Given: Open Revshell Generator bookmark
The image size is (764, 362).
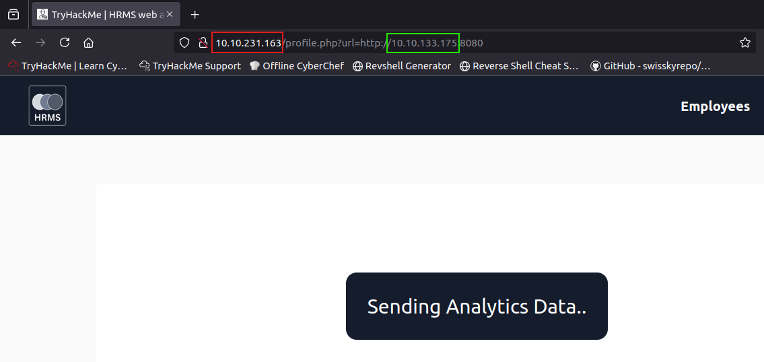Looking at the screenshot, I should (402, 66).
